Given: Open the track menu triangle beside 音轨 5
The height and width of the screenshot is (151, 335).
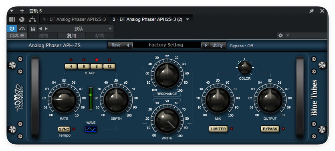Looking at the screenshot, I should coord(12,11).
